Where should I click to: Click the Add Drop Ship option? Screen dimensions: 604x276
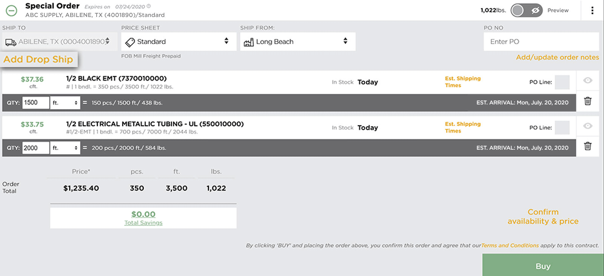coord(38,60)
